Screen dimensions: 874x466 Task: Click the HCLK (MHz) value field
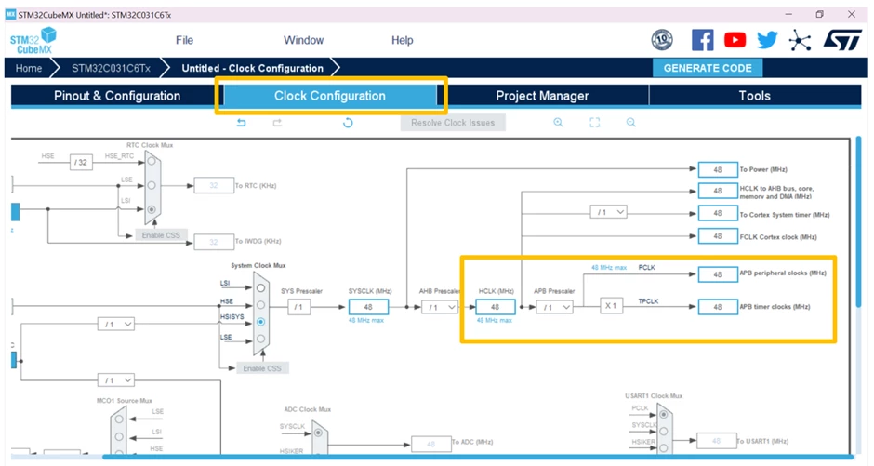495,307
